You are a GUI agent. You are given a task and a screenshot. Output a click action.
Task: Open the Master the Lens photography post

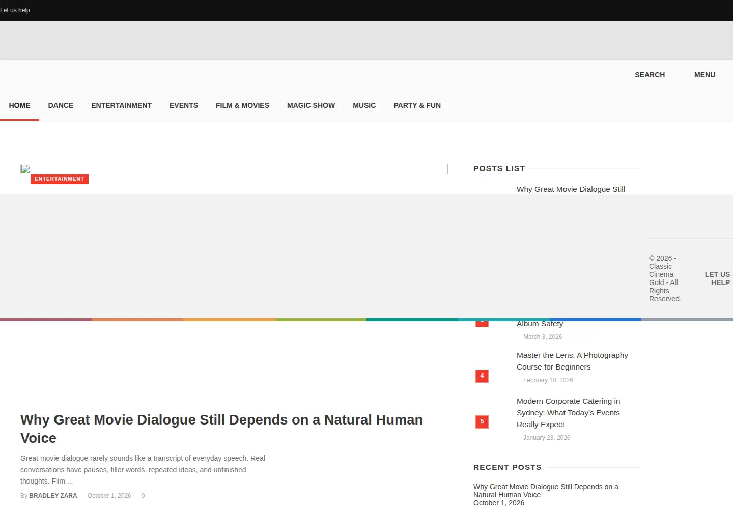[x=572, y=361]
